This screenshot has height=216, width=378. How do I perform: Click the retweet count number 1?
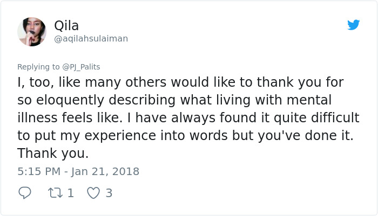tap(70, 193)
